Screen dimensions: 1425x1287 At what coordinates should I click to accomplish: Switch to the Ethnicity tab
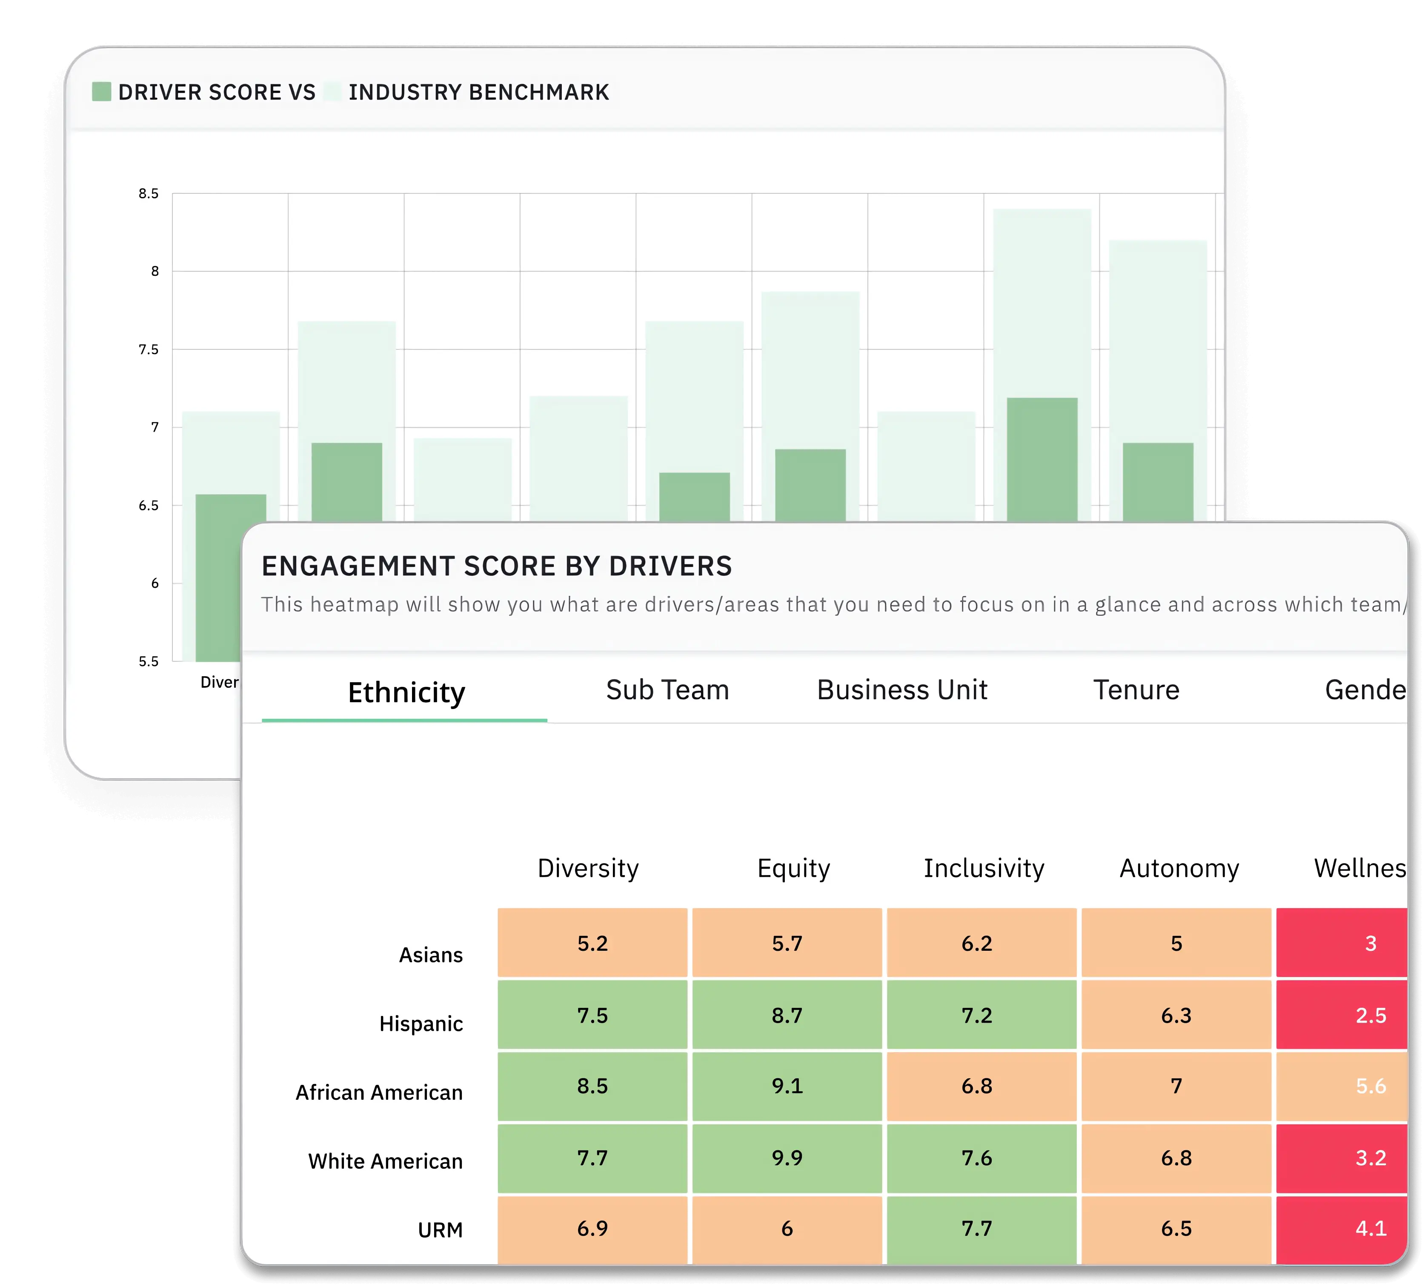406,692
